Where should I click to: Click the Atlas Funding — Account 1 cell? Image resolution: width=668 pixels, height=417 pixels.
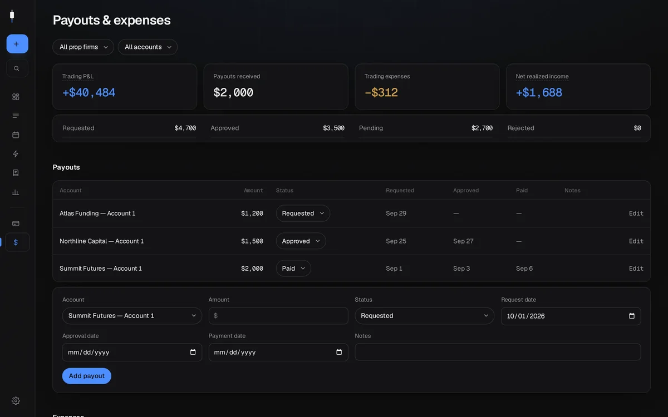97,214
